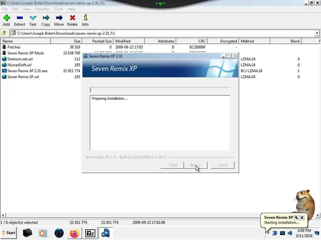Viewport: 321px width, 240px height.
Task: Click status bar date 2009-09-22 17:01:08
Action: tap(149, 222)
